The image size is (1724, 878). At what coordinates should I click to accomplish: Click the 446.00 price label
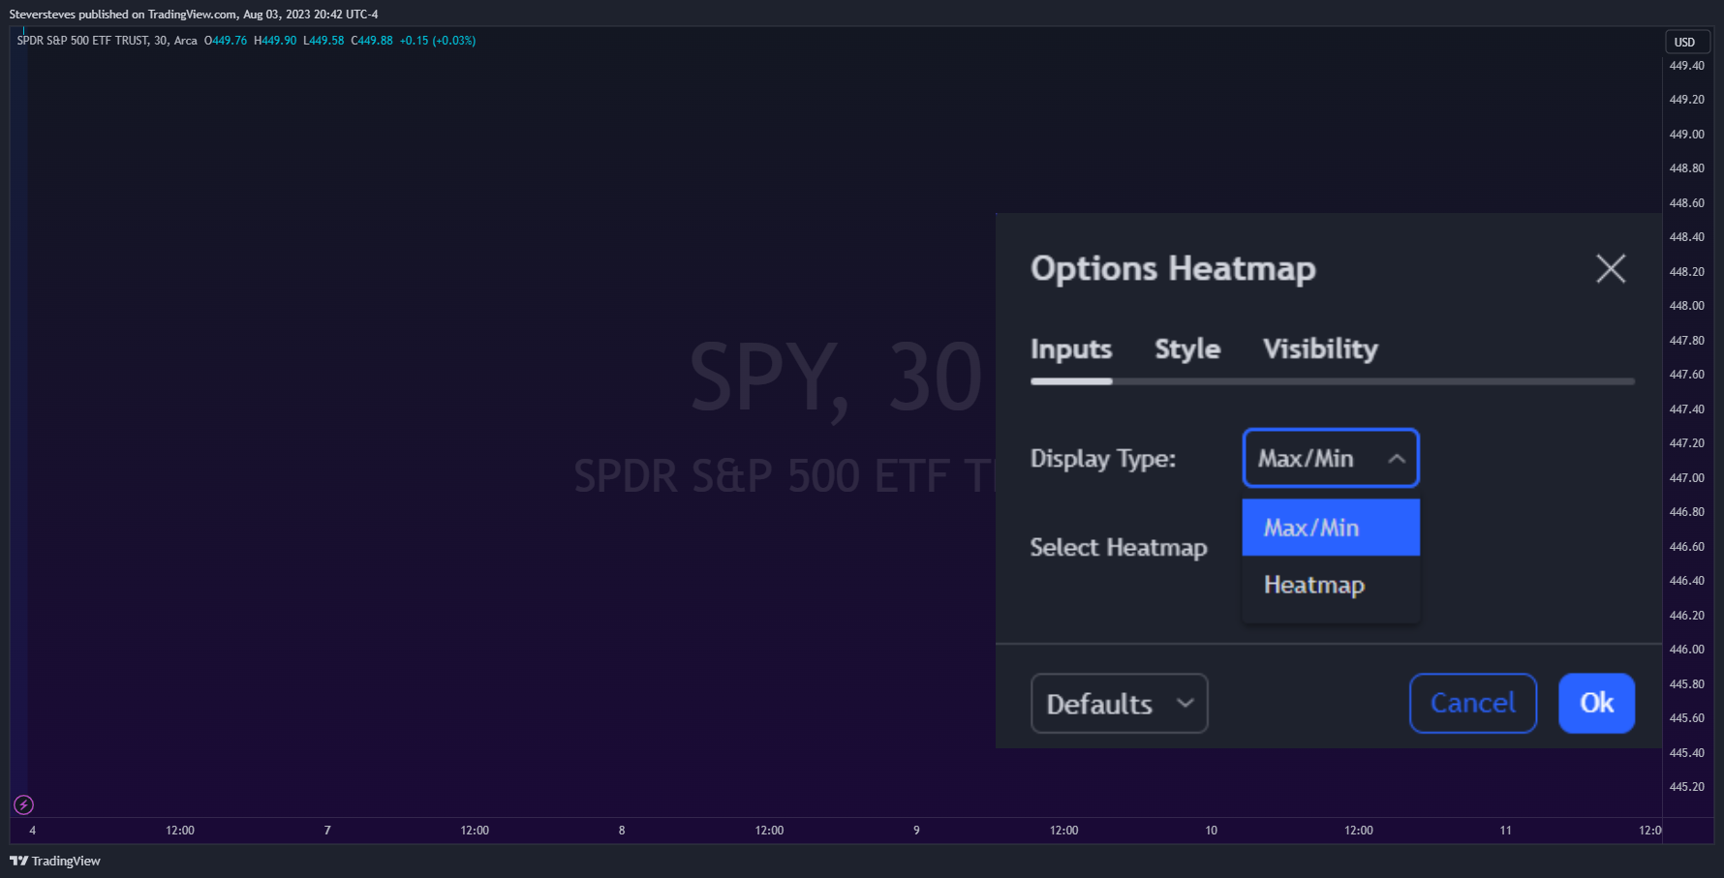tap(1686, 650)
